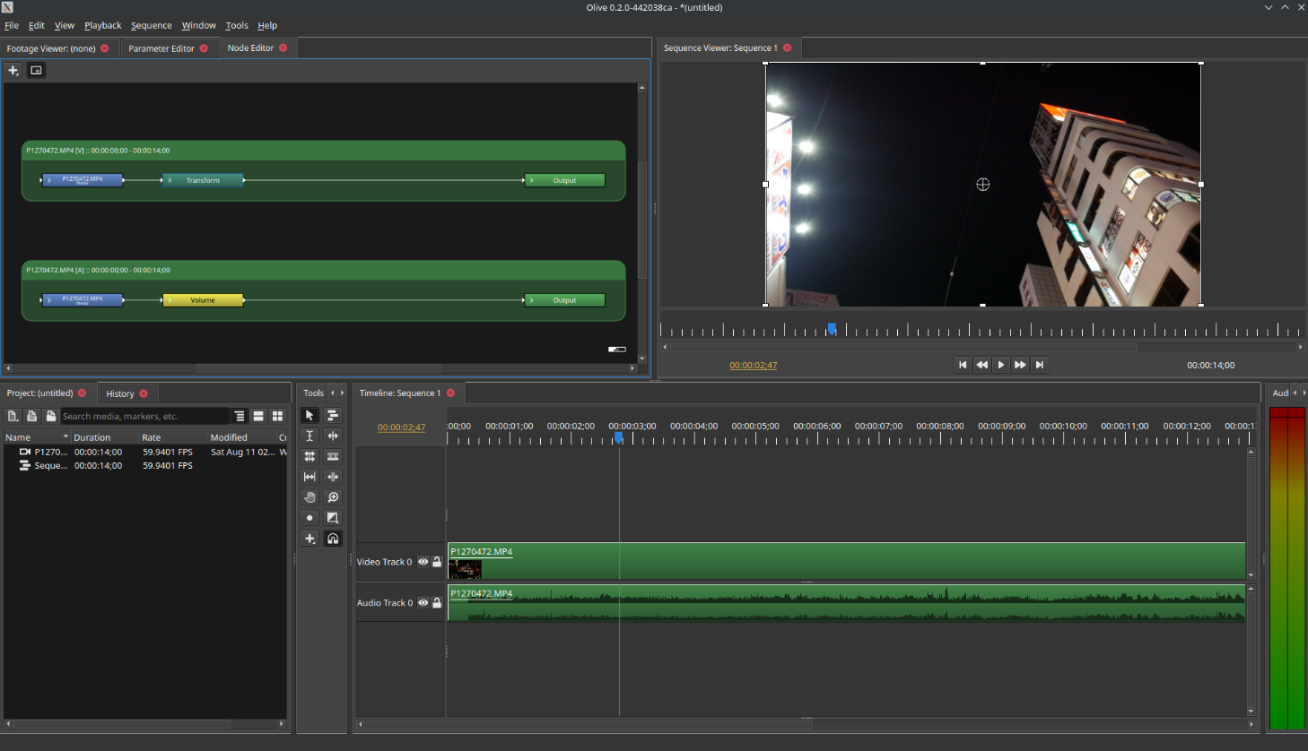
Task: Lock Audio Track 0
Action: coord(437,603)
